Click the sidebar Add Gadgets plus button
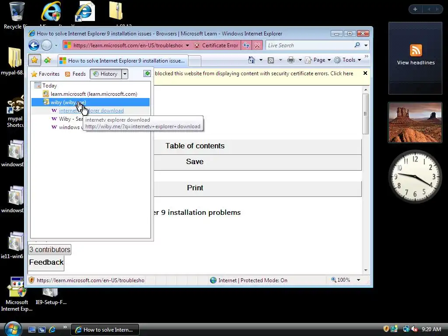Screen dimensions: 448x336 click(415, 9)
